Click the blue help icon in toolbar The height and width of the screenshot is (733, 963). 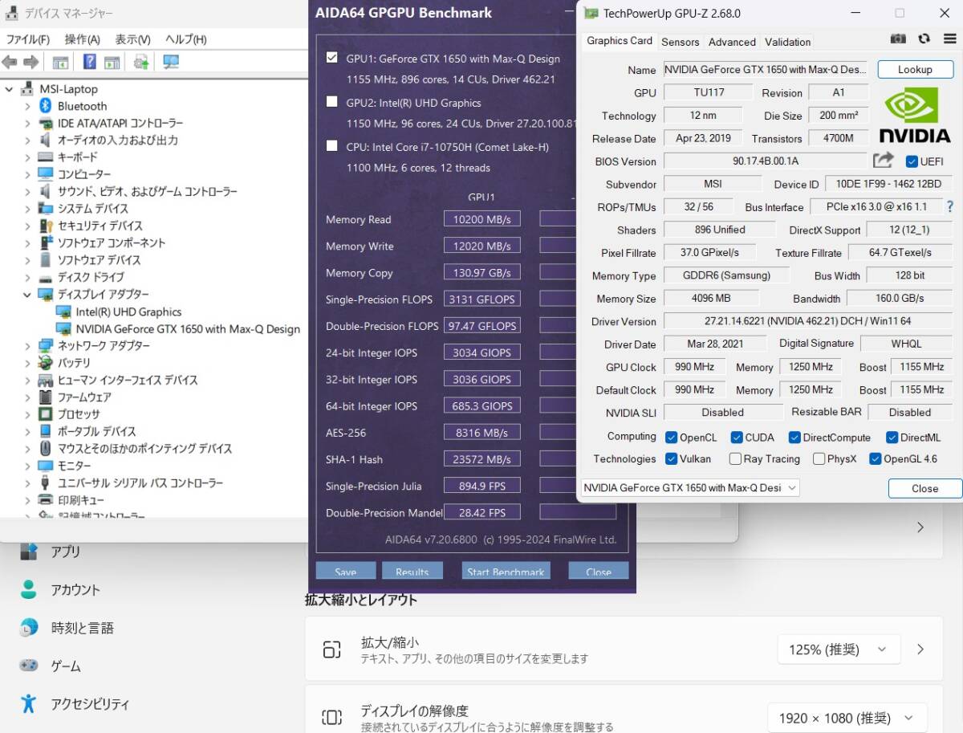coord(90,63)
